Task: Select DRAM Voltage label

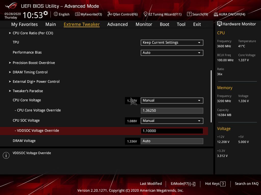Action: tap(24, 141)
